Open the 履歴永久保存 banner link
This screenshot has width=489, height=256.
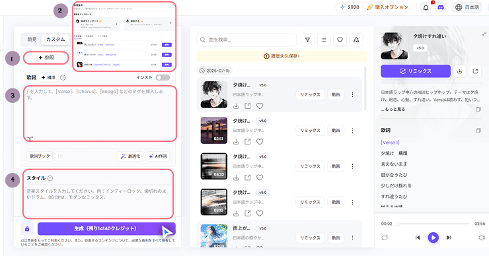pyautogui.click(x=282, y=56)
